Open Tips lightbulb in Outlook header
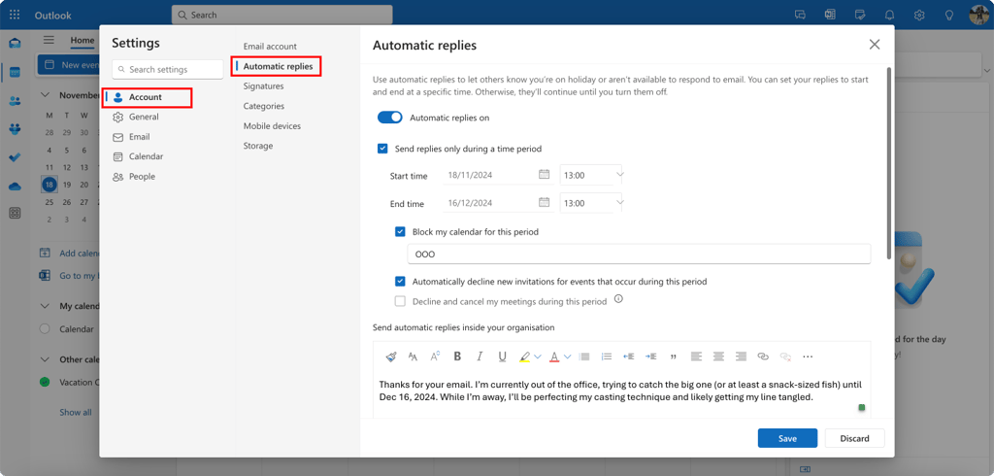 point(949,16)
